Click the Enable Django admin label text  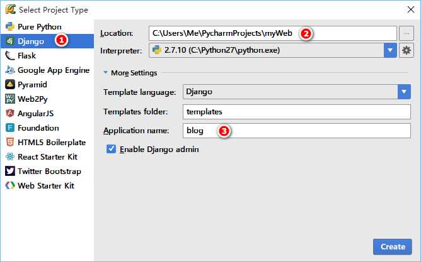(159, 150)
